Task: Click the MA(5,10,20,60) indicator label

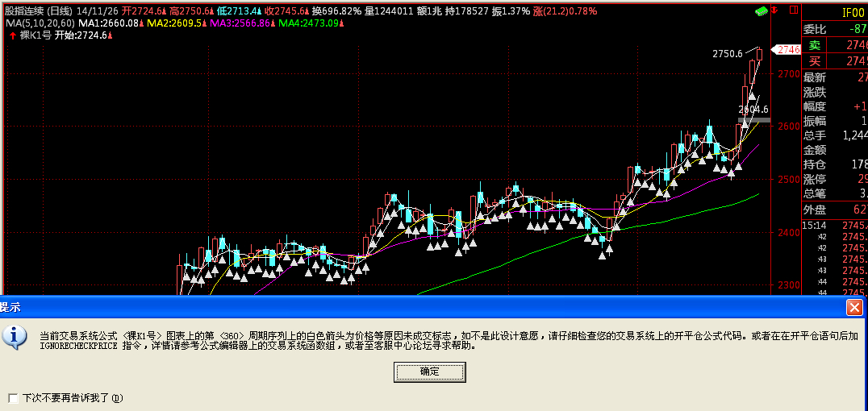Action: (x=40, y=23)
